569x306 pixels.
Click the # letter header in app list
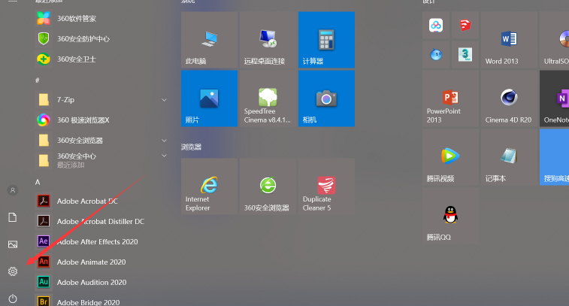click(38, 80)
